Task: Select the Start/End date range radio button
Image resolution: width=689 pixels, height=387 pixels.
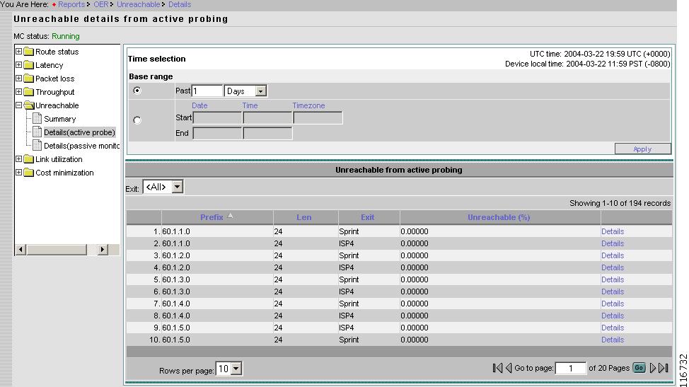Action: tap(137, 121)
